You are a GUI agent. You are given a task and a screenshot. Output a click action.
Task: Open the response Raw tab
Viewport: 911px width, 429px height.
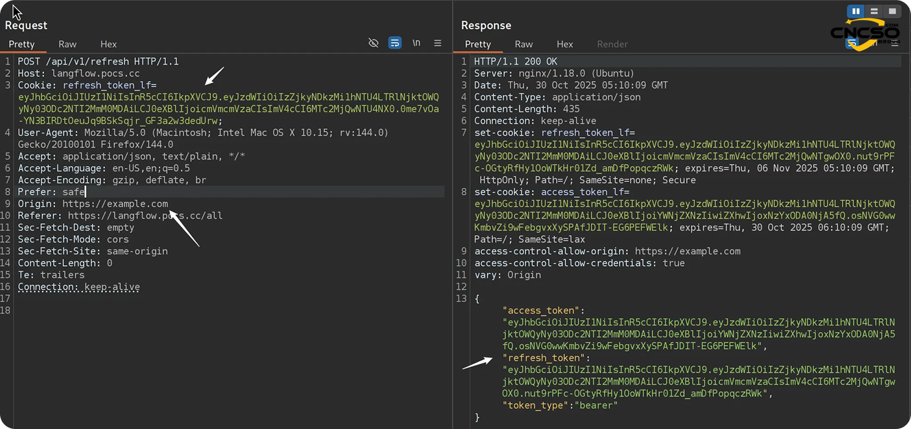tap(524, 44)
